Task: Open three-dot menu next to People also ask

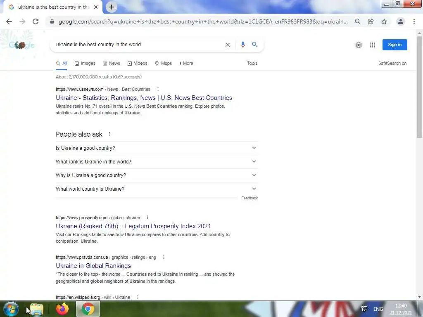Action: [x=109, y=134]
